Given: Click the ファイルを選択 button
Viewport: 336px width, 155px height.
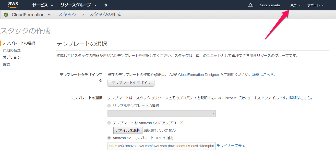Looking at the screenshot, I should point(128,130).
